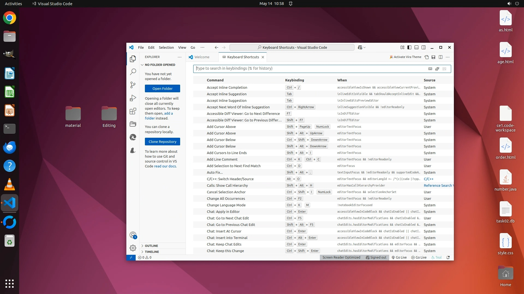Image resolution: width=524 pixels, height=294 pixels.
Task: Toggle Record Keys mode in search box
Action: point(430,69)
